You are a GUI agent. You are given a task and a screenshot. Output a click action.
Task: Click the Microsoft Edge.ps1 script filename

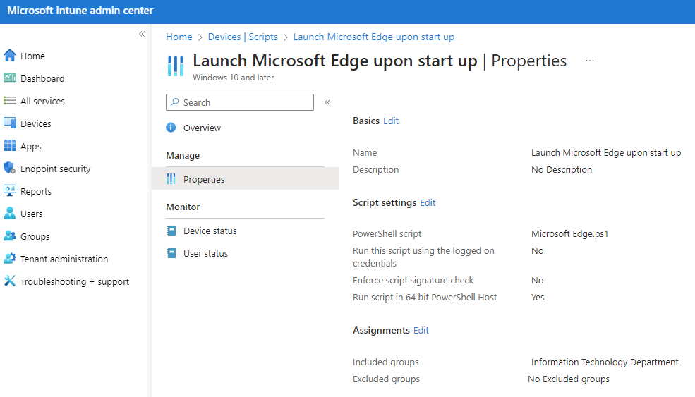569,233
